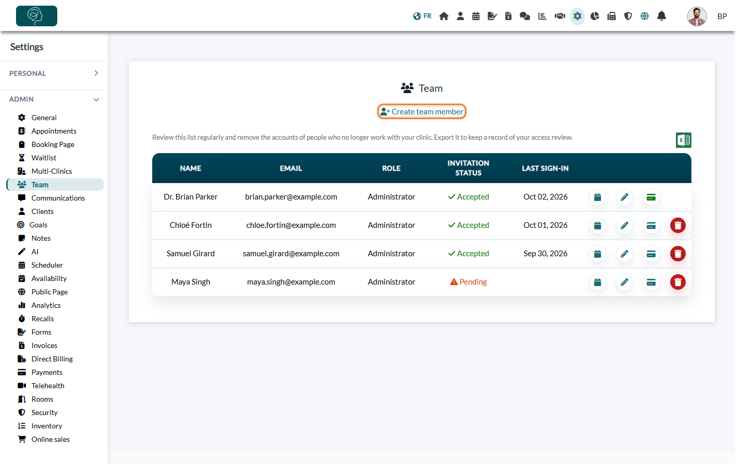Open Scheduler settings
This screenshot has width=743, height=464.
47,265
